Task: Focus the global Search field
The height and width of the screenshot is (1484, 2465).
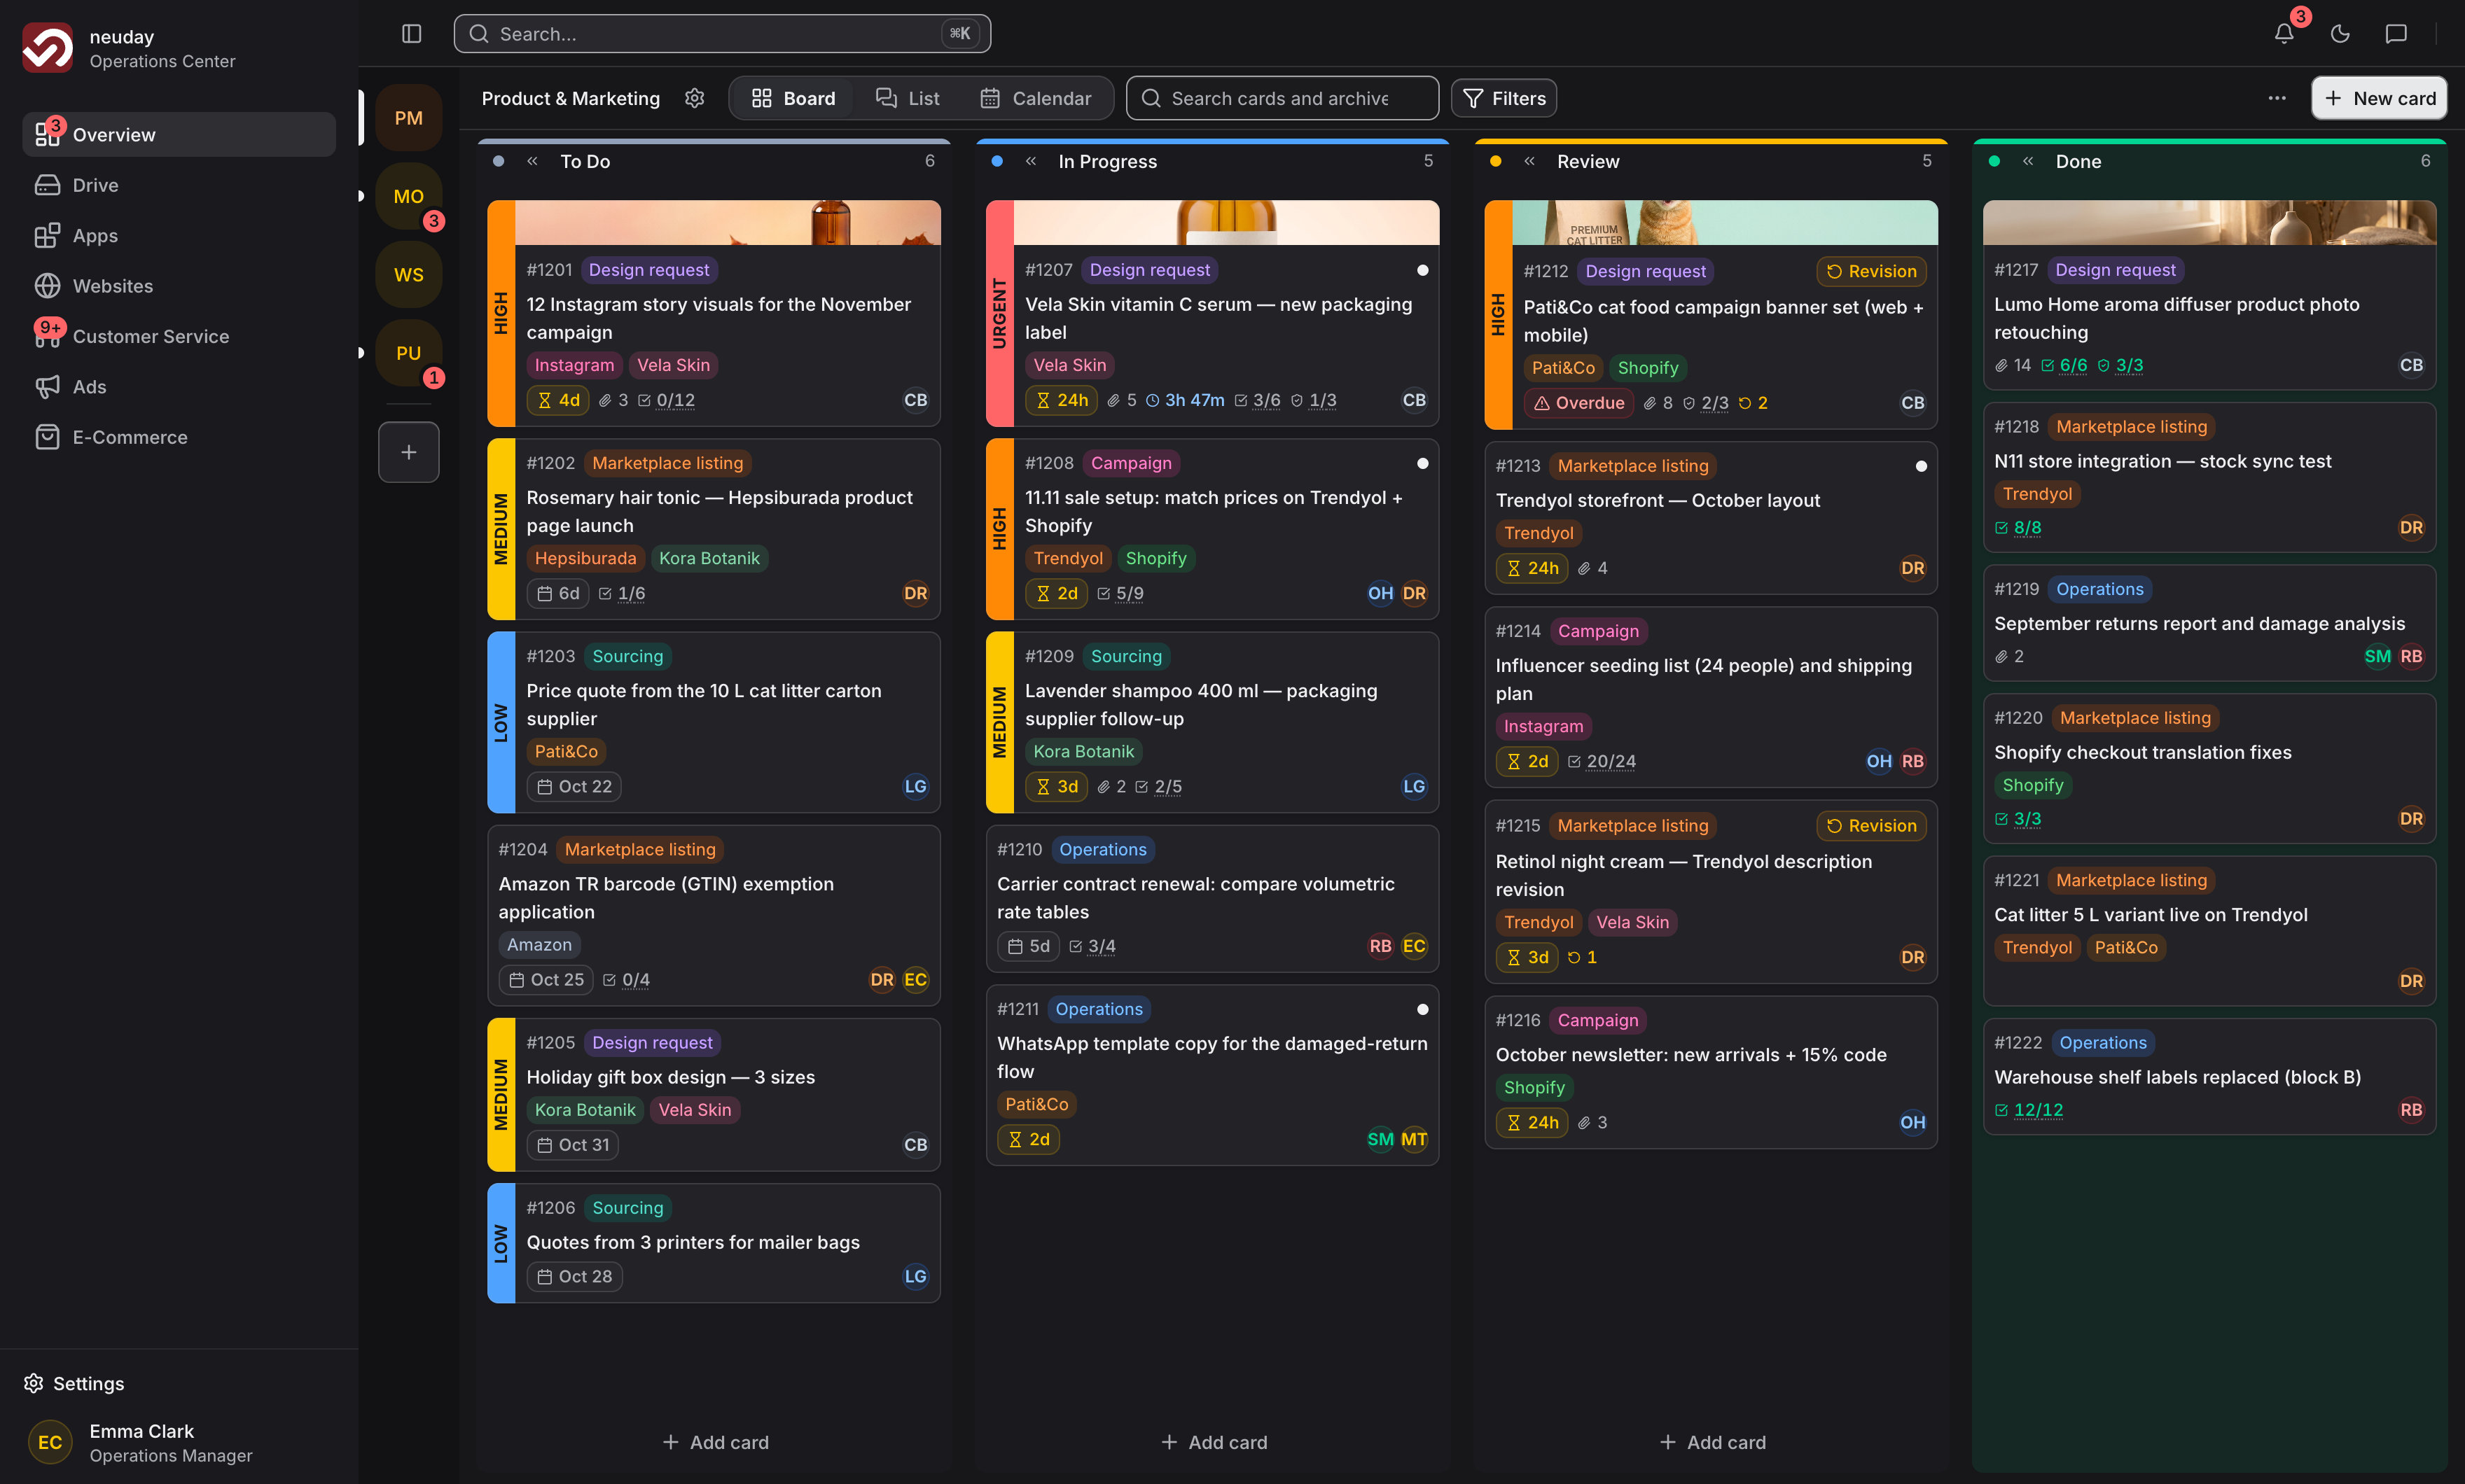Action: tap(722, 34)
